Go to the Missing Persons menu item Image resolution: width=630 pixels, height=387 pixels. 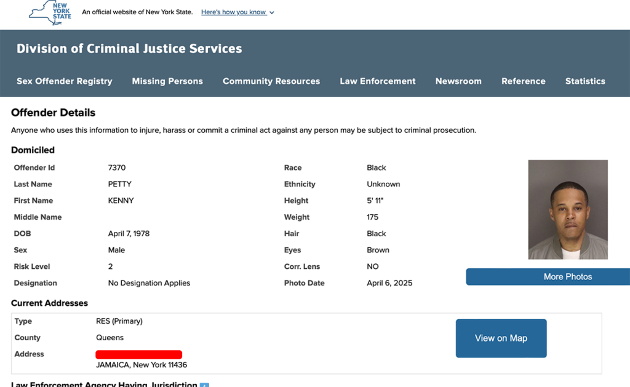pos(167,81)
